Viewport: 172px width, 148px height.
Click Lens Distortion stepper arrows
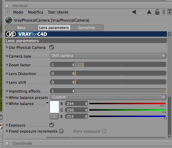coord(73,73)
